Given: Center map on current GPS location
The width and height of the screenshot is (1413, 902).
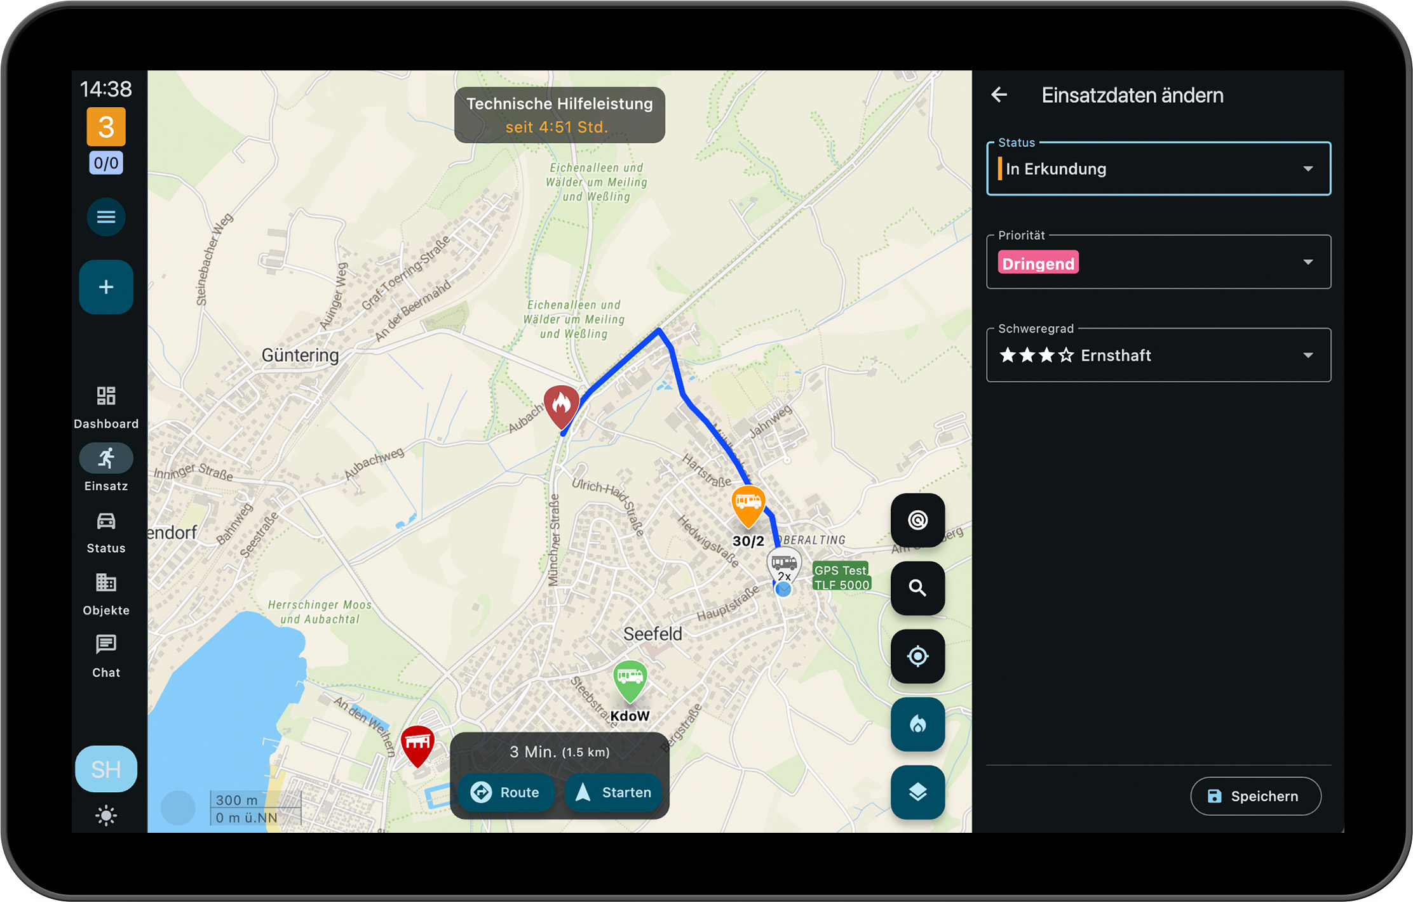Looking at the screenshot, I should pos(917,656).
